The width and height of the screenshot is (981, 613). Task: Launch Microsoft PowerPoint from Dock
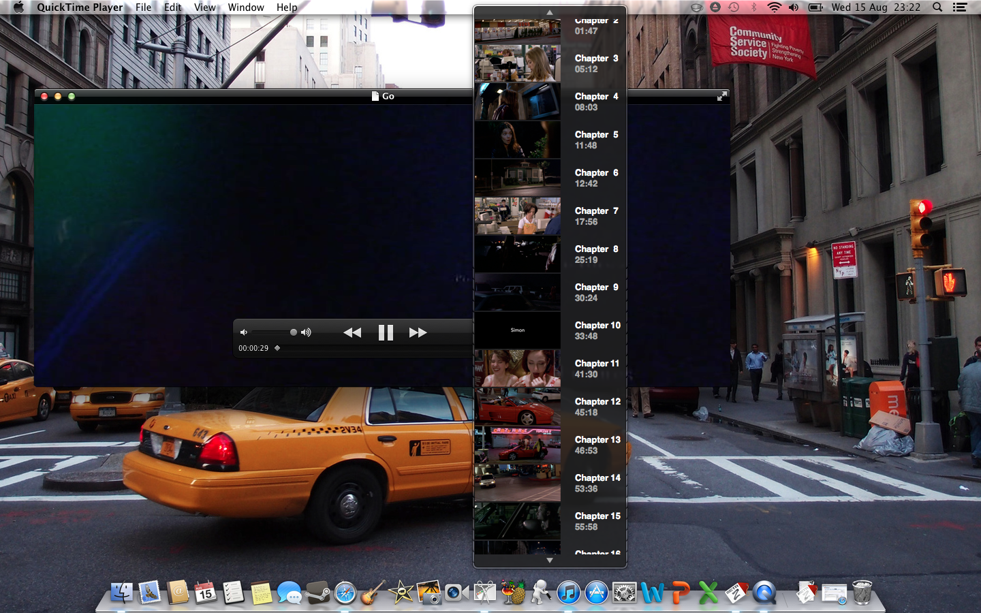pyautogui.click(x=681, y=593)
